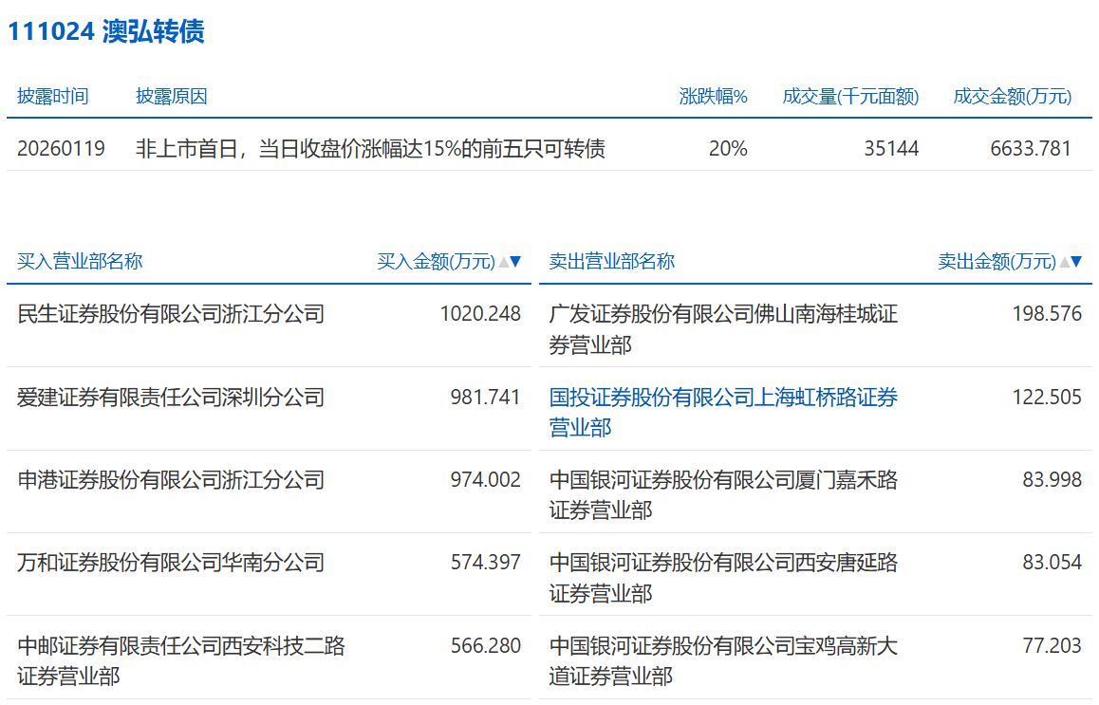Select 申港证券浙江分公司 in buy list
Viewport: 1099px width, 705px height.
click(171, 480)
